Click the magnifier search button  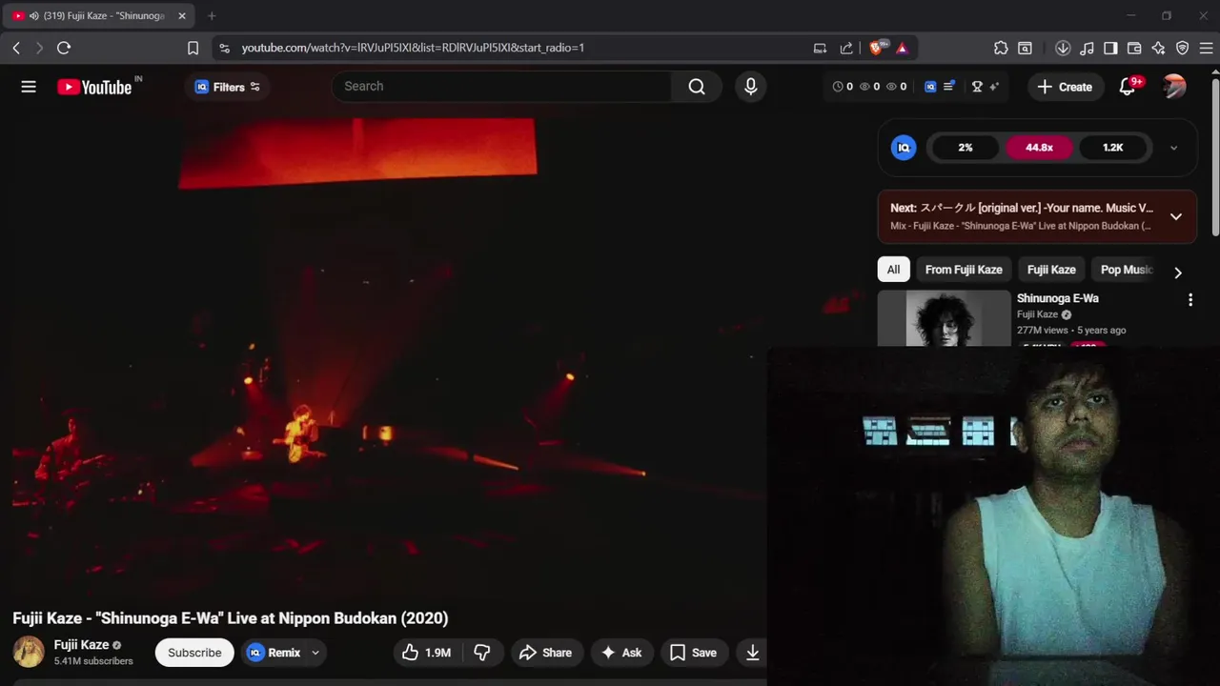click(x=697, y=87)
